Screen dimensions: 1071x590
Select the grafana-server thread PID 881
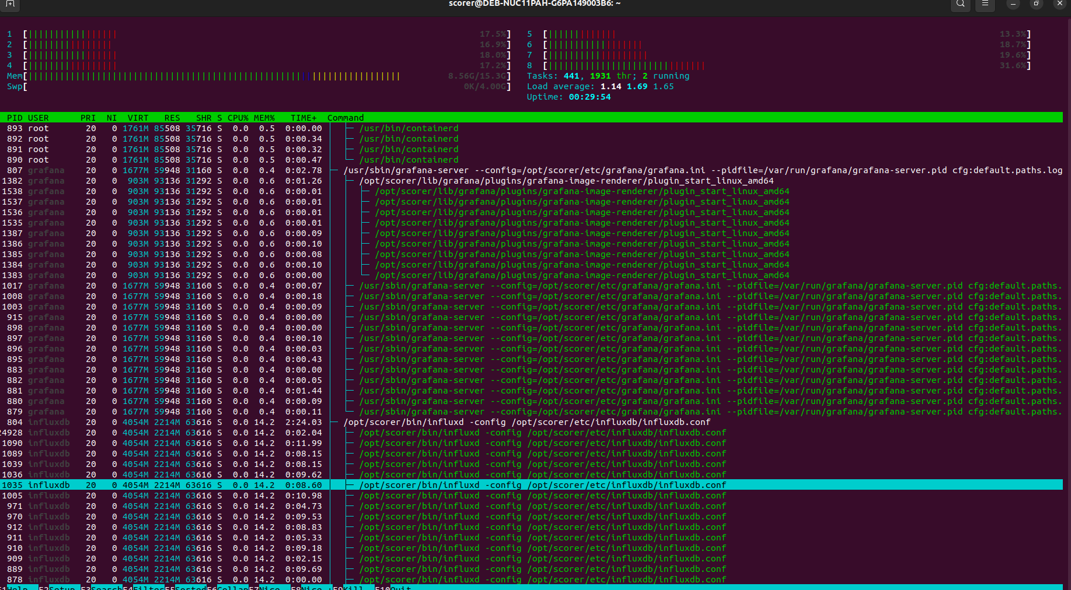(x=531, y=391)
